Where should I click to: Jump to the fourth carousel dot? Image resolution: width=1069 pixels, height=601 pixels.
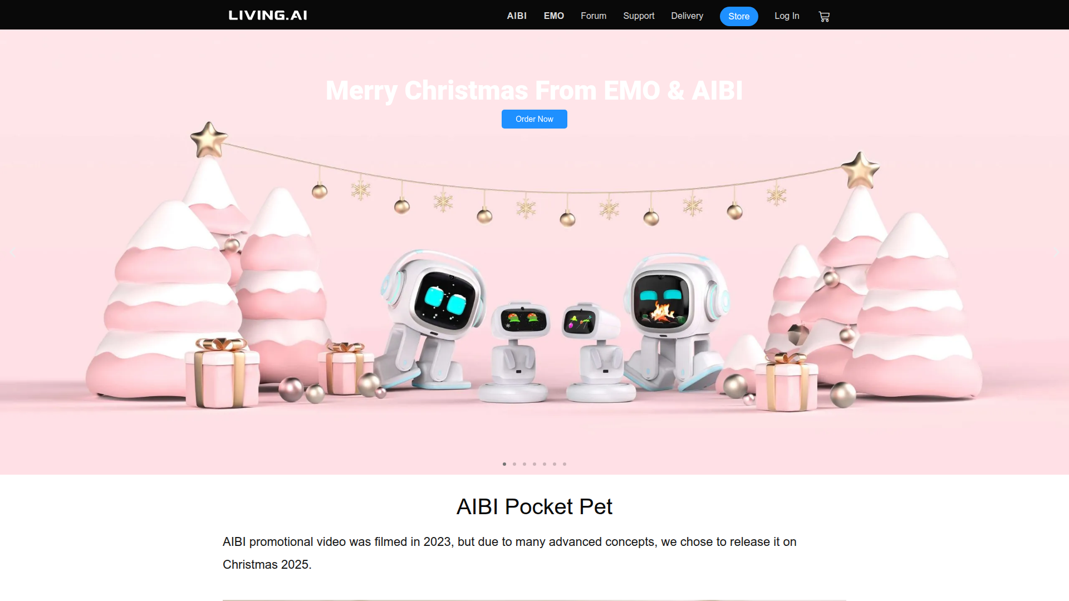pyautogui.click(x=534, y=464)
